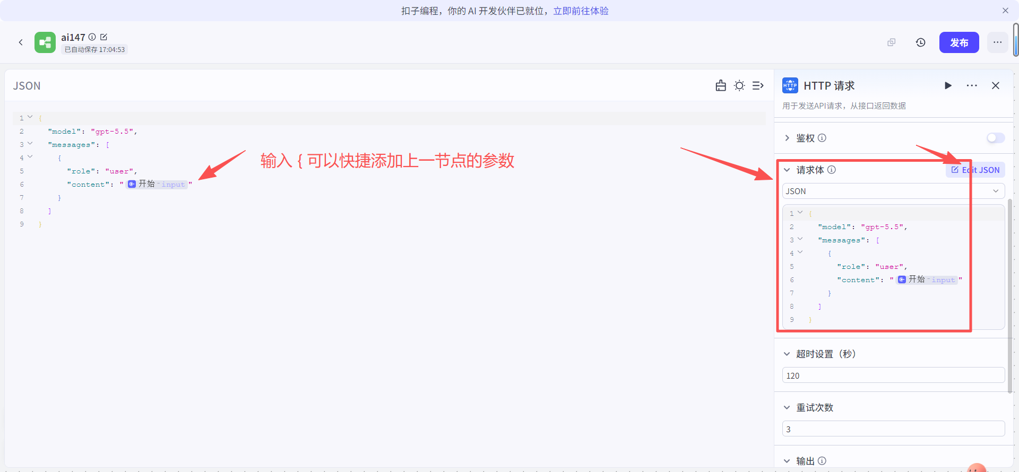
Task: Click the timeout input field showing 120
Action: point(894,375)
